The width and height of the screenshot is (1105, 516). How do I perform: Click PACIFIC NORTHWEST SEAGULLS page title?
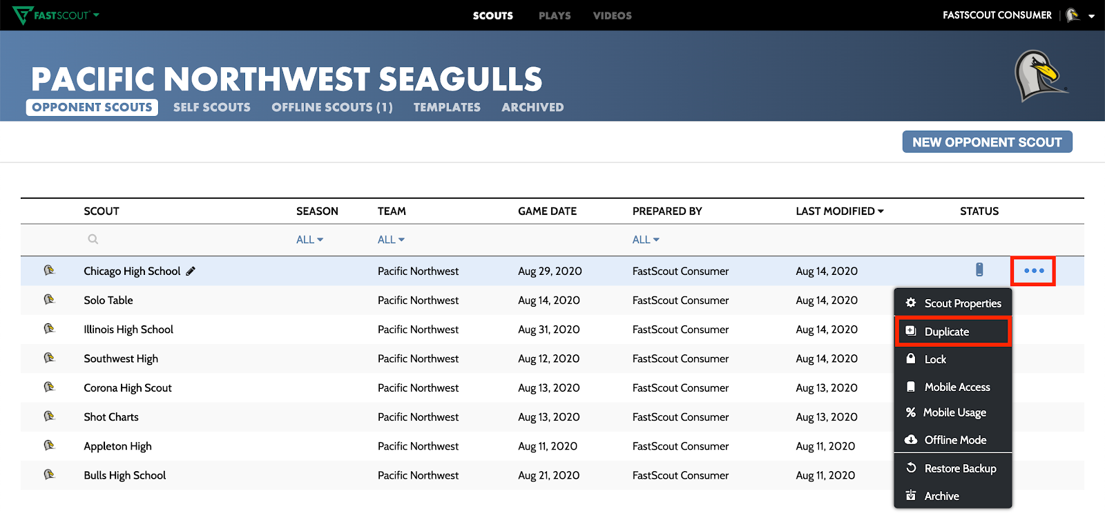pos(287,79)
